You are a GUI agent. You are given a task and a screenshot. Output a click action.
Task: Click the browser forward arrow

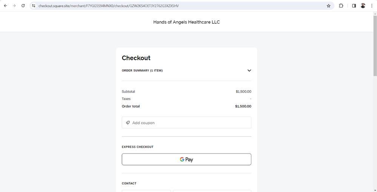pos(14,6)
